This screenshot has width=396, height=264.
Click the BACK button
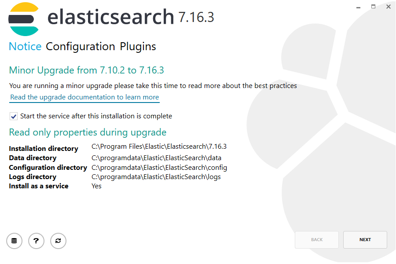316,239
